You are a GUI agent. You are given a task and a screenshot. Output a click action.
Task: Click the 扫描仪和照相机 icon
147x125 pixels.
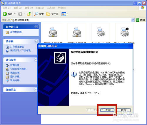click(x=7, y=69)
